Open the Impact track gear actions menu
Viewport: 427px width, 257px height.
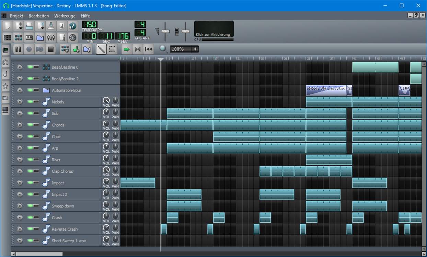click(x=20, y=183)
